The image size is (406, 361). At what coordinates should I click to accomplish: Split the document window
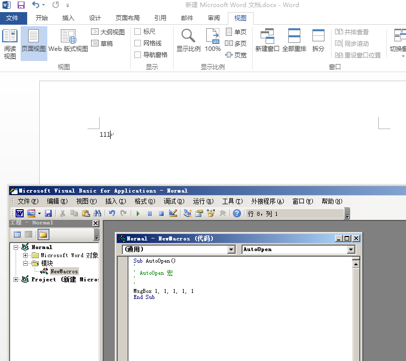click(x=318, y=40)
